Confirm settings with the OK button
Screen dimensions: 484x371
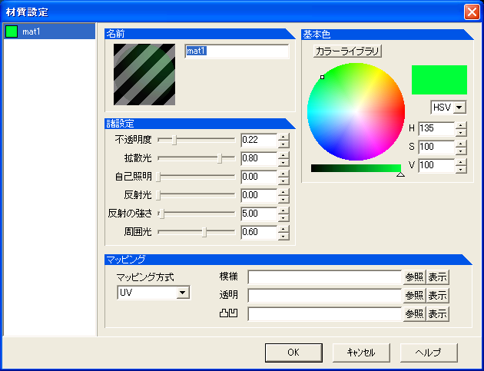293,353
